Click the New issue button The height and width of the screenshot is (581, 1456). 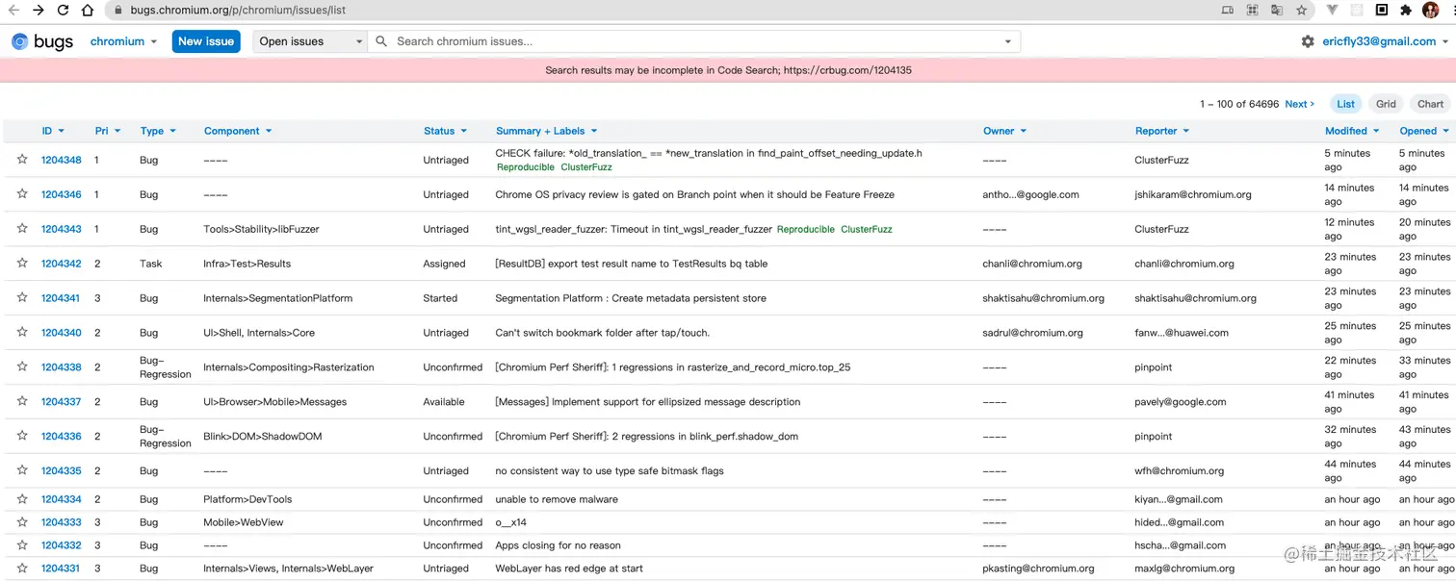[x=206, y=41]
